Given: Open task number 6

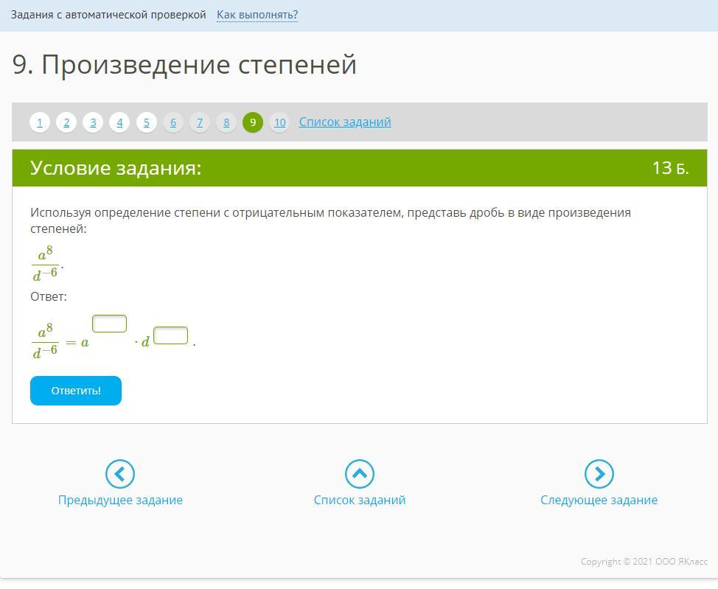Looking at the screenshot, I should point(173,122).
